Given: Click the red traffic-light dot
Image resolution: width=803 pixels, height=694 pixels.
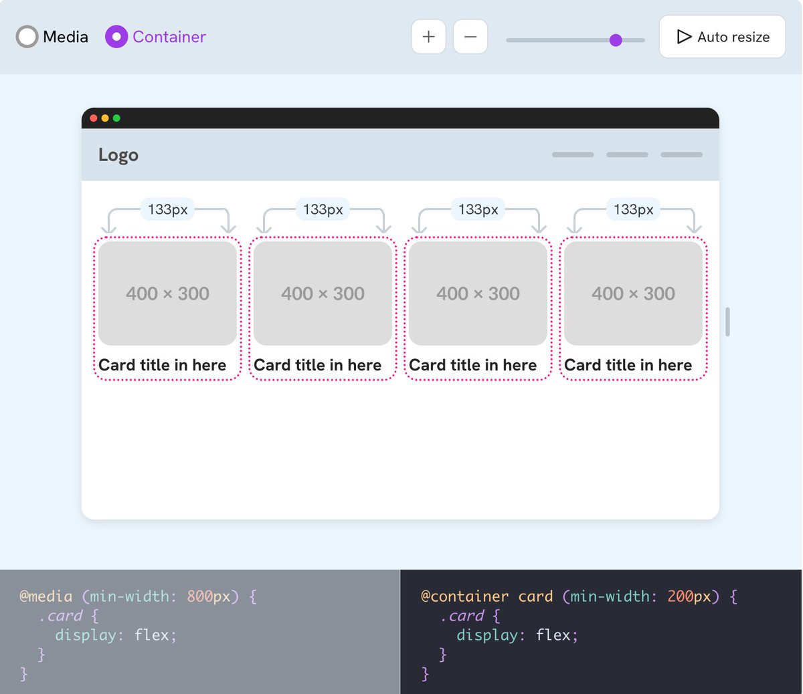Looking at the screenshot, I should tap(94, 118).
